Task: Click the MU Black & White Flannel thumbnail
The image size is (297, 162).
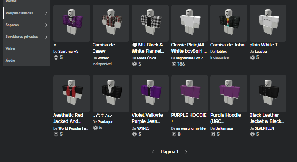Action: pos(150,23)
